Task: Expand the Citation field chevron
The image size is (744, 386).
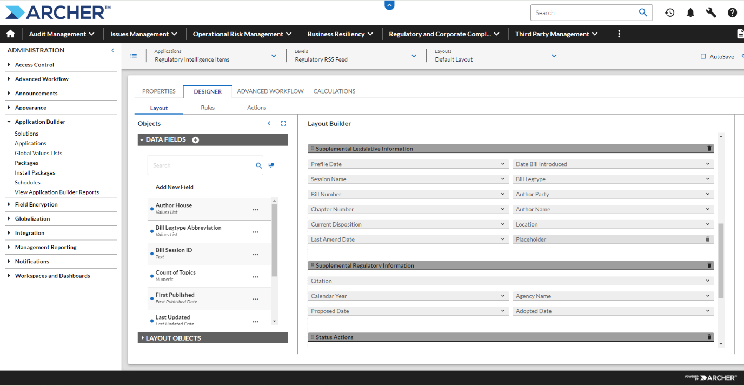Action: 708,281
